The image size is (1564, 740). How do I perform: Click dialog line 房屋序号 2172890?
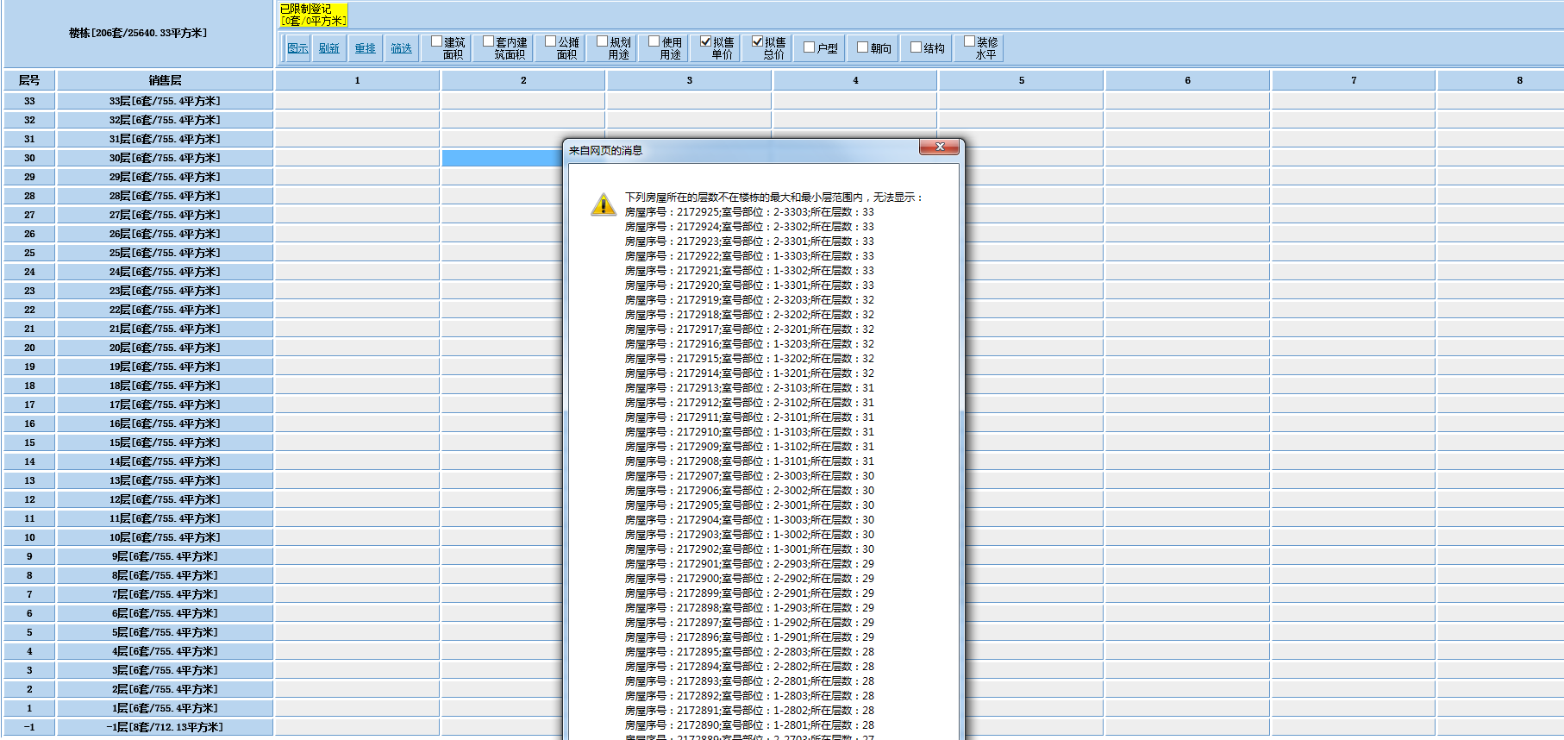[749, 725]
